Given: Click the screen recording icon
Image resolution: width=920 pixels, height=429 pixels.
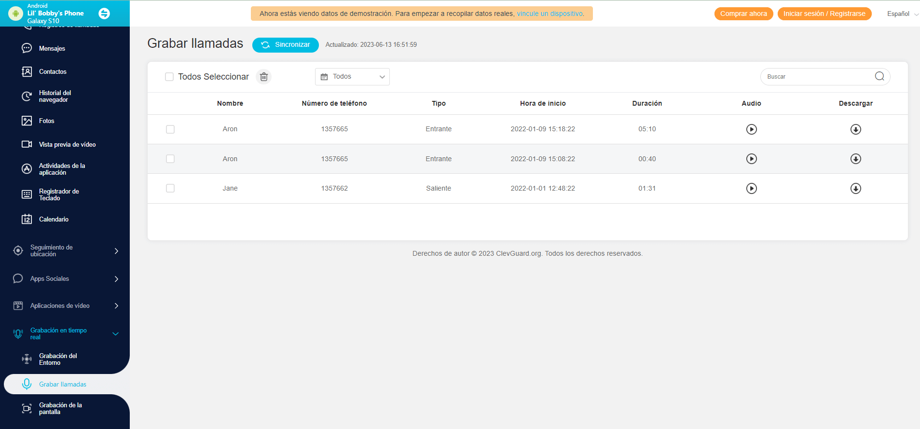Looking at the screenshot, I should [x=27, y=408].
